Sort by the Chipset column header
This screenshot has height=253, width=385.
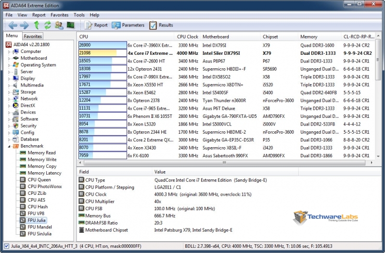279,37
